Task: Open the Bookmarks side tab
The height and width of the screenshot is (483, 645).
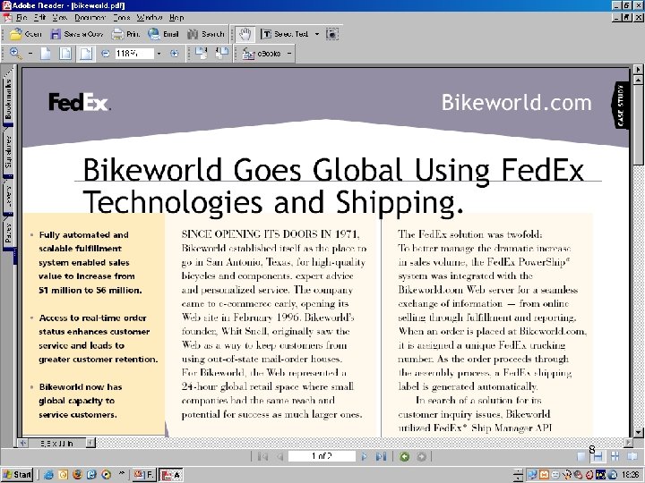Action: (x=8, y=99)
